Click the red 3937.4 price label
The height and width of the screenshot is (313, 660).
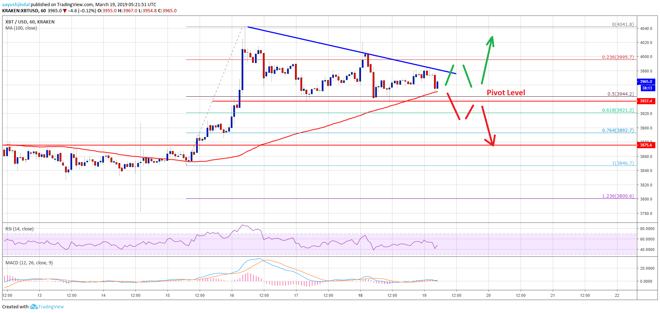[x=646, y=101]
